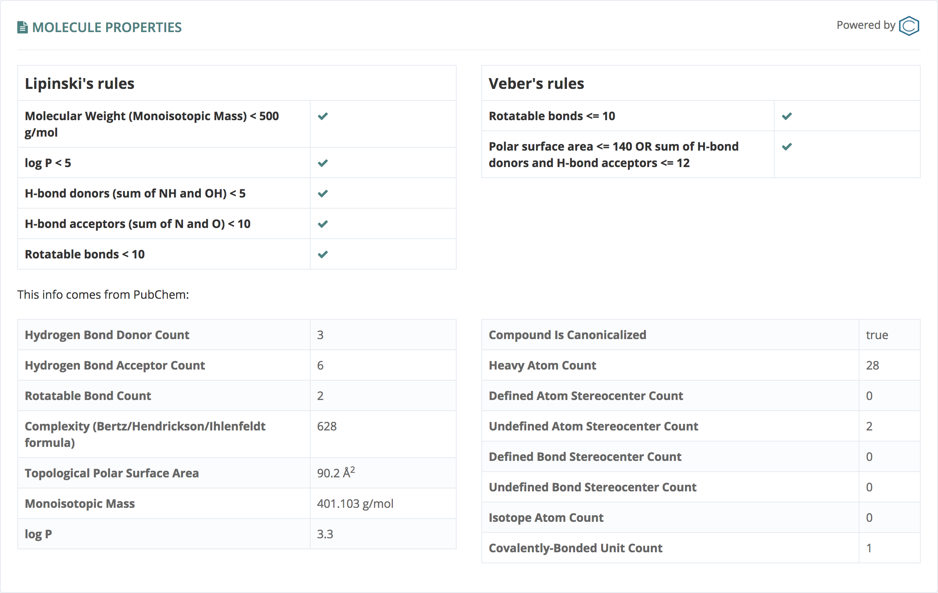Open the ChemAxon hexagon logo

(909, 26)
